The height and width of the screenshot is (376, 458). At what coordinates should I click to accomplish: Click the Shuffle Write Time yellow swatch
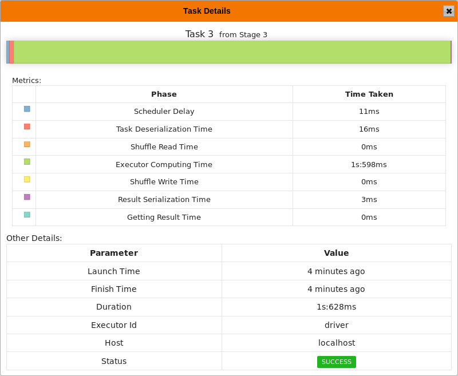(27, 180)
